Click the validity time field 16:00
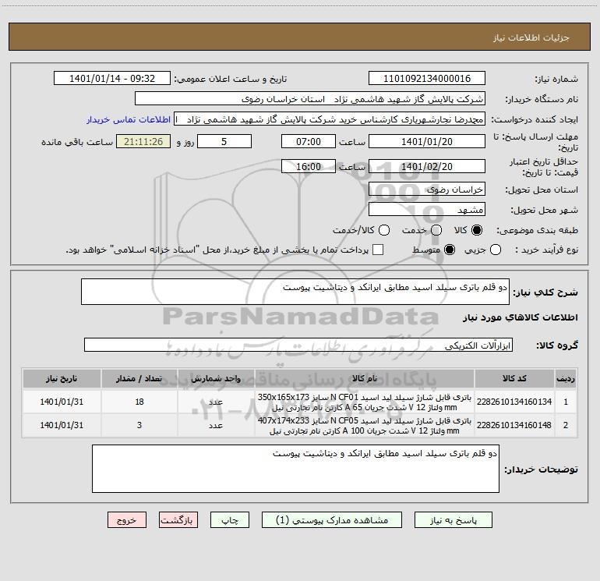The height and width of the screenshot is (581, 600). click(x=309, y=166)
